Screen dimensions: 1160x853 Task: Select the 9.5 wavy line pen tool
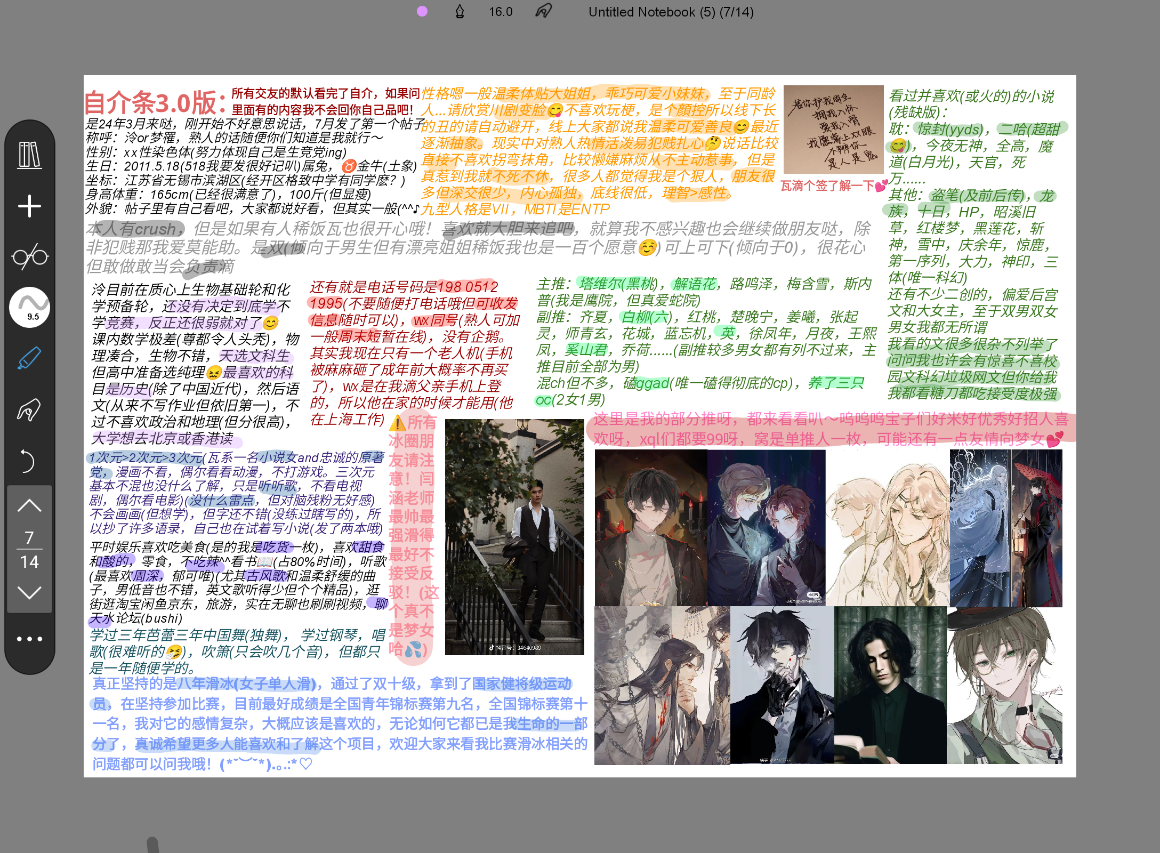[29, 307]
